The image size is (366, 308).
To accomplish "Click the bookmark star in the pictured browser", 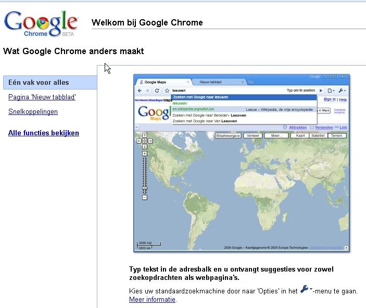I will pos(167,91).
